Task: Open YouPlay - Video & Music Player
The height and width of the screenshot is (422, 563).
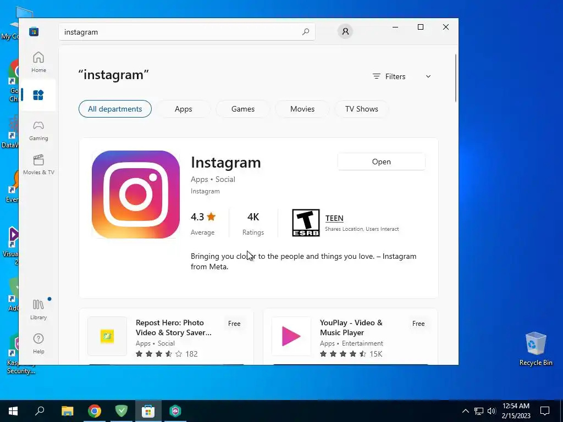Action: tap(351, 327)
